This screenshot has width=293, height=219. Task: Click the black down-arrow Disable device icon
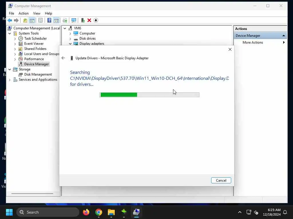click(x=96, y=20)
